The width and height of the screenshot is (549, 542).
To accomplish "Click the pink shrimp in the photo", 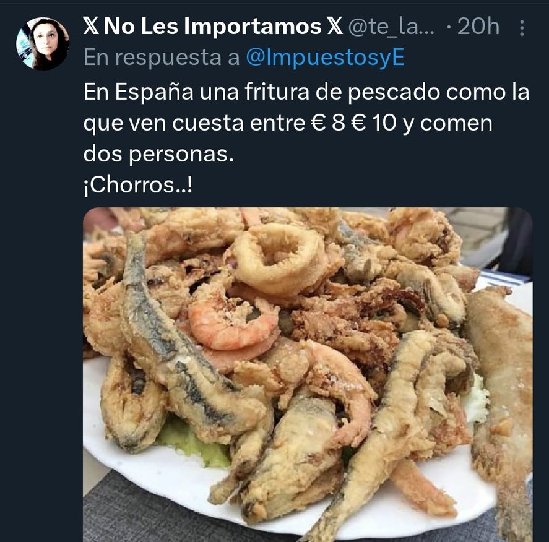I will (x=233, y=324).
